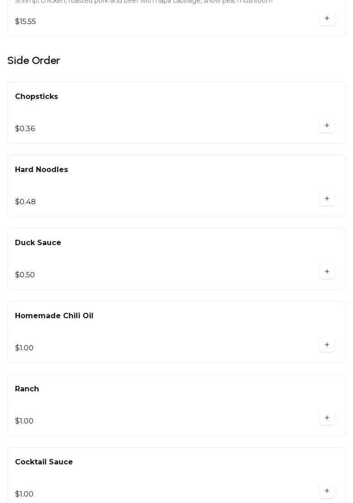Click the $15.55 price label

tap(25, 22)
